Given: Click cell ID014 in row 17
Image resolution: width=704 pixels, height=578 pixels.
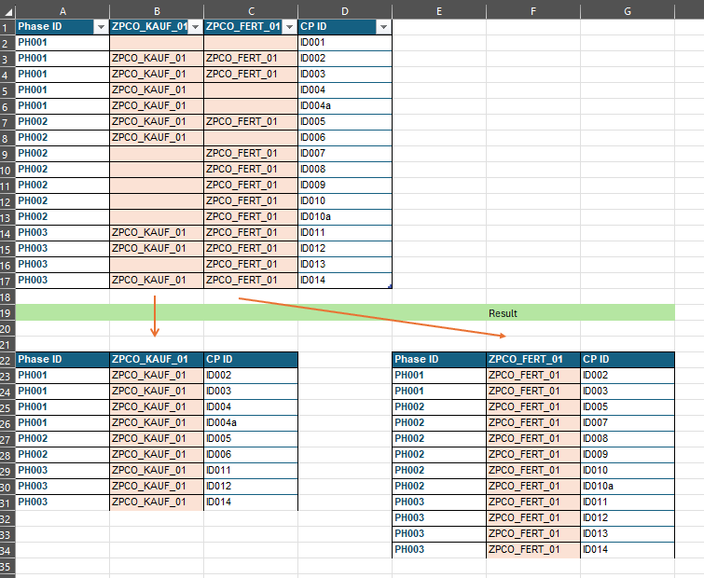Looking at the screenshot, I should pos(345,280).
